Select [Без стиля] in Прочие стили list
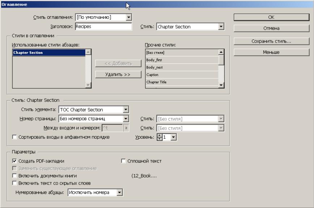The width and height of the screenshot is (314, 208). 182,53
